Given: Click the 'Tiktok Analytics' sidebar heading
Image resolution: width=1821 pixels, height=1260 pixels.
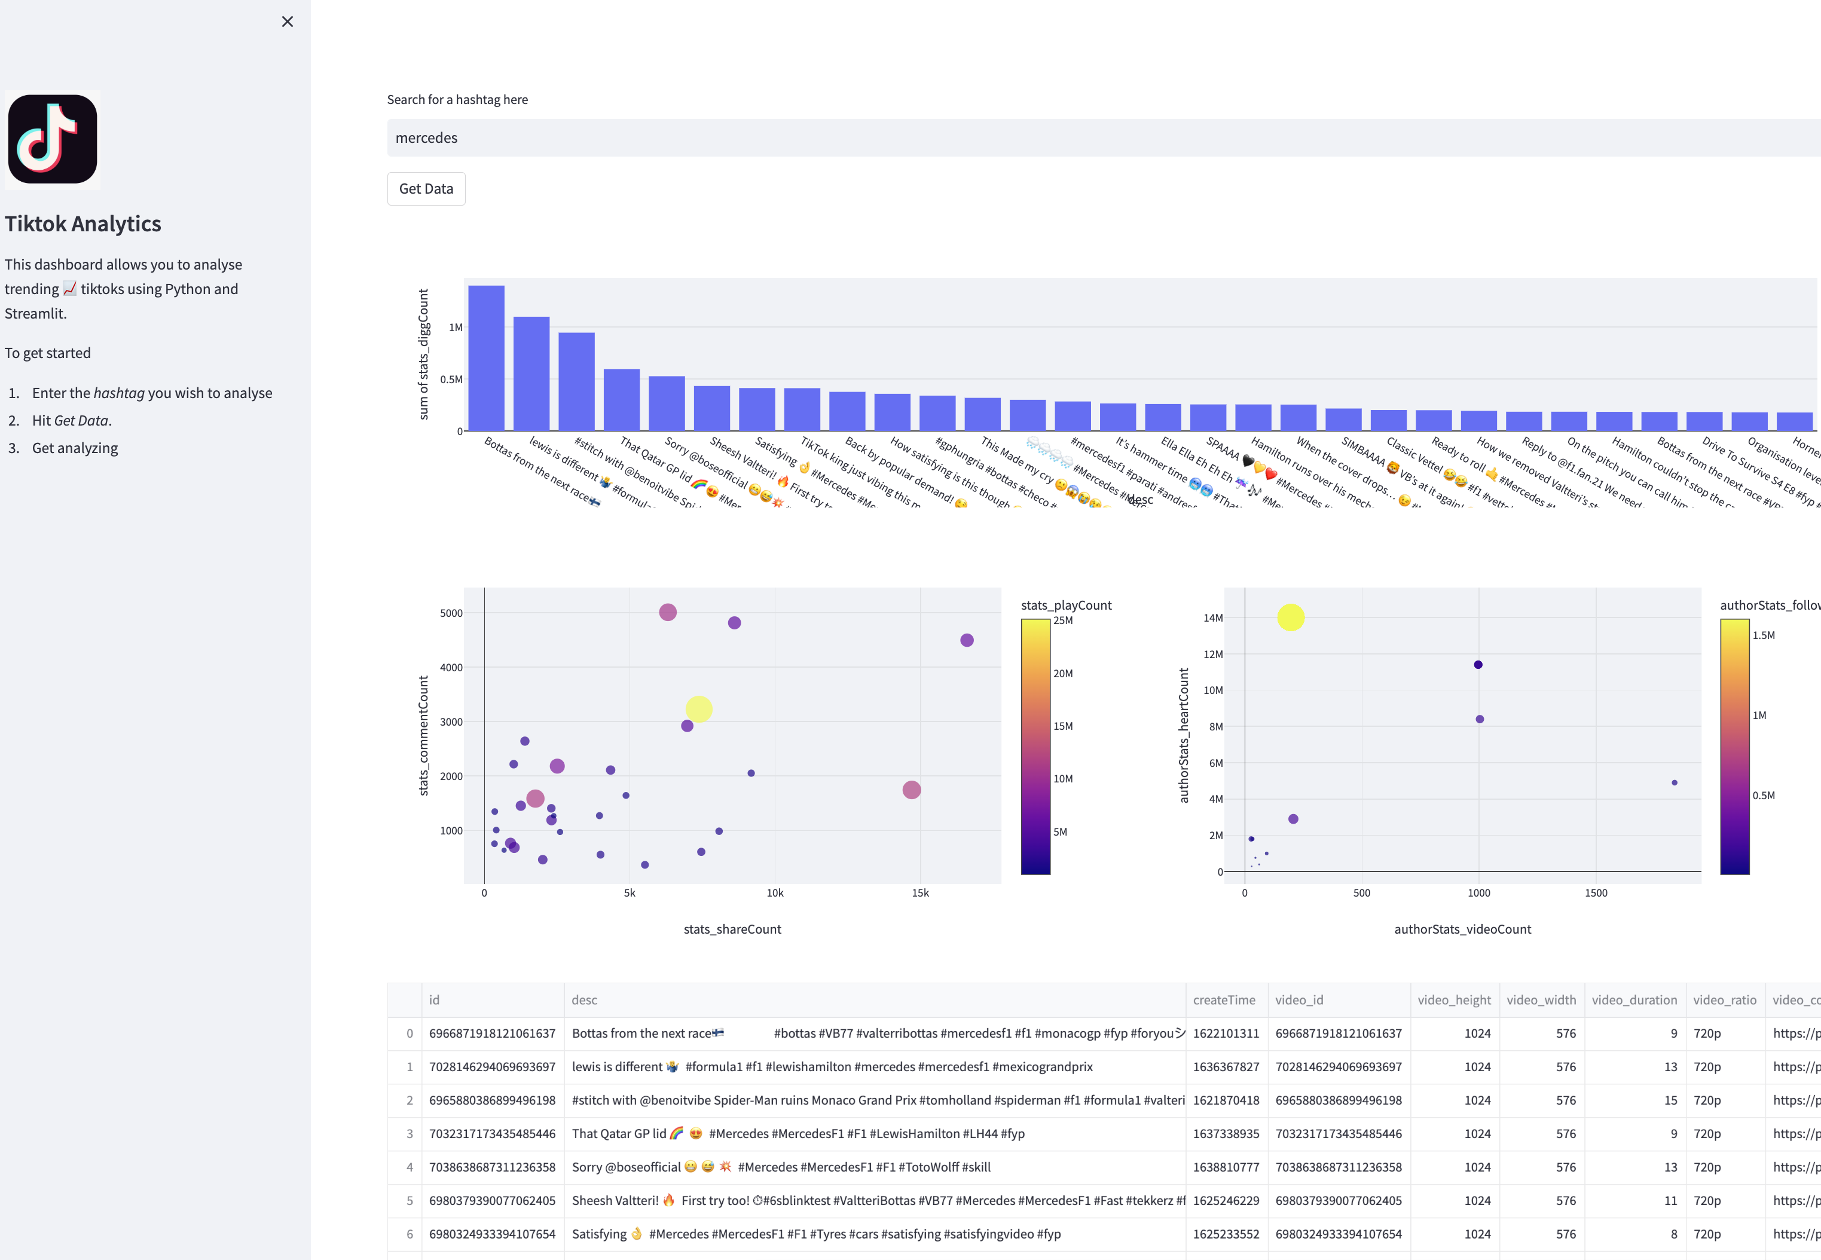Looking at the screenshot, I should [x=83, y=224].
